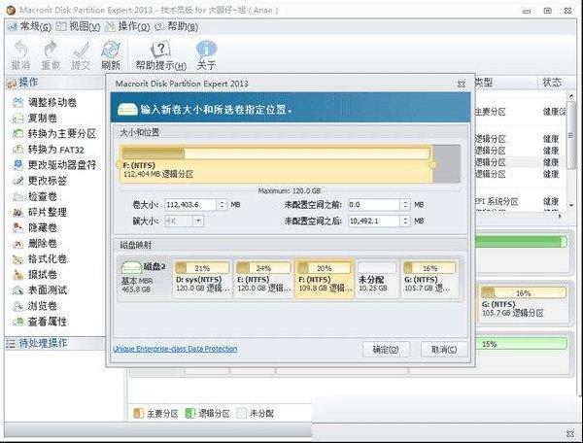583x443 pixels.
Task: Click the Cancel (取消) button
Action: point(444,350)
